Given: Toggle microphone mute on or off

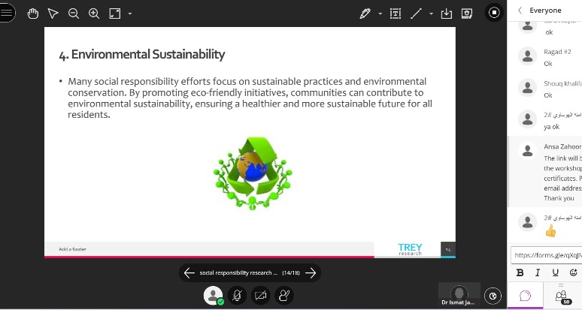Looking at the screenshot, I should click(237, 295).
